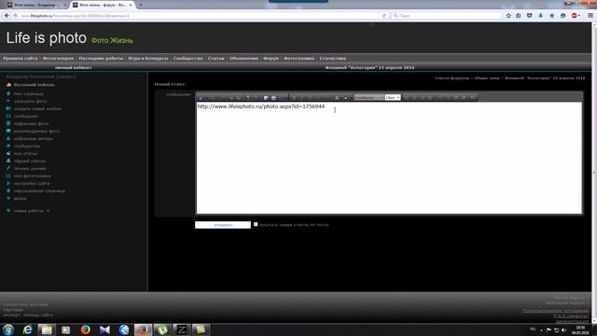The width and height of the screenshot is (597, 336).
Task: Click the 'Life is photo' site logo
Action: point(47,38)
